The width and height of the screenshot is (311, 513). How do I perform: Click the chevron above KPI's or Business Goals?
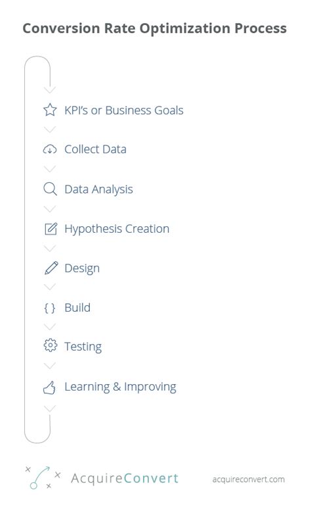coord(50,89)
